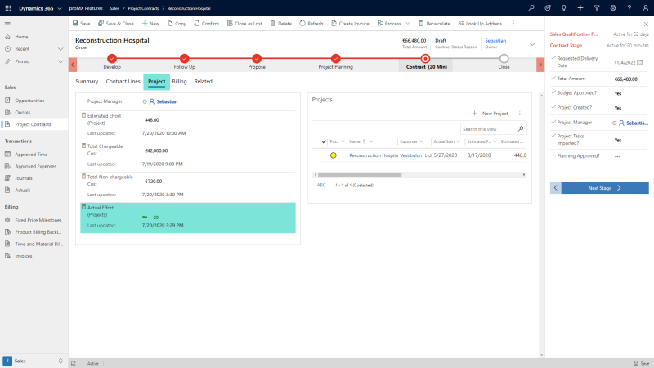Click the Save icon in command bar
Screen dimensions: 654x368
[74, 24]
